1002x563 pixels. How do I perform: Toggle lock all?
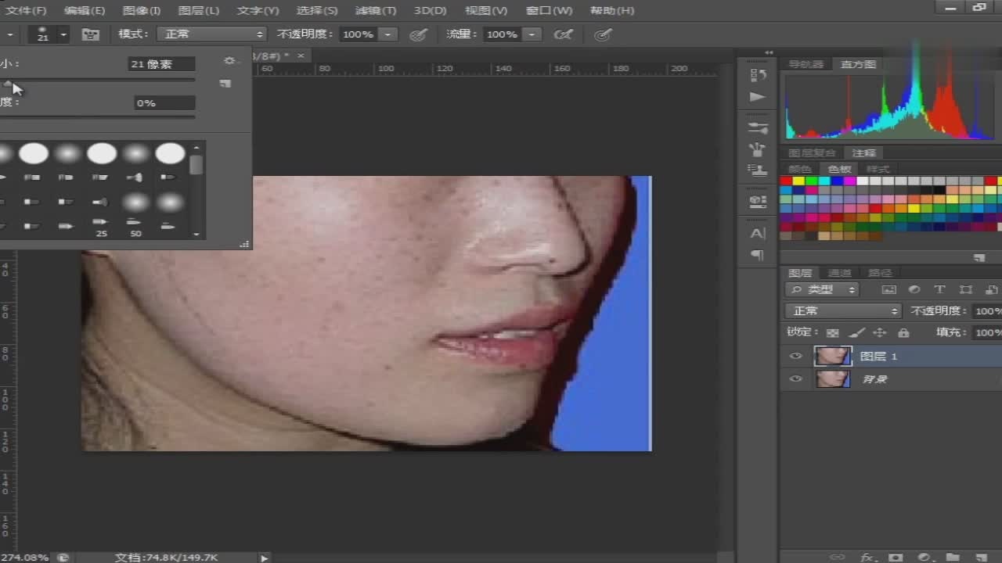coord(903,332)
